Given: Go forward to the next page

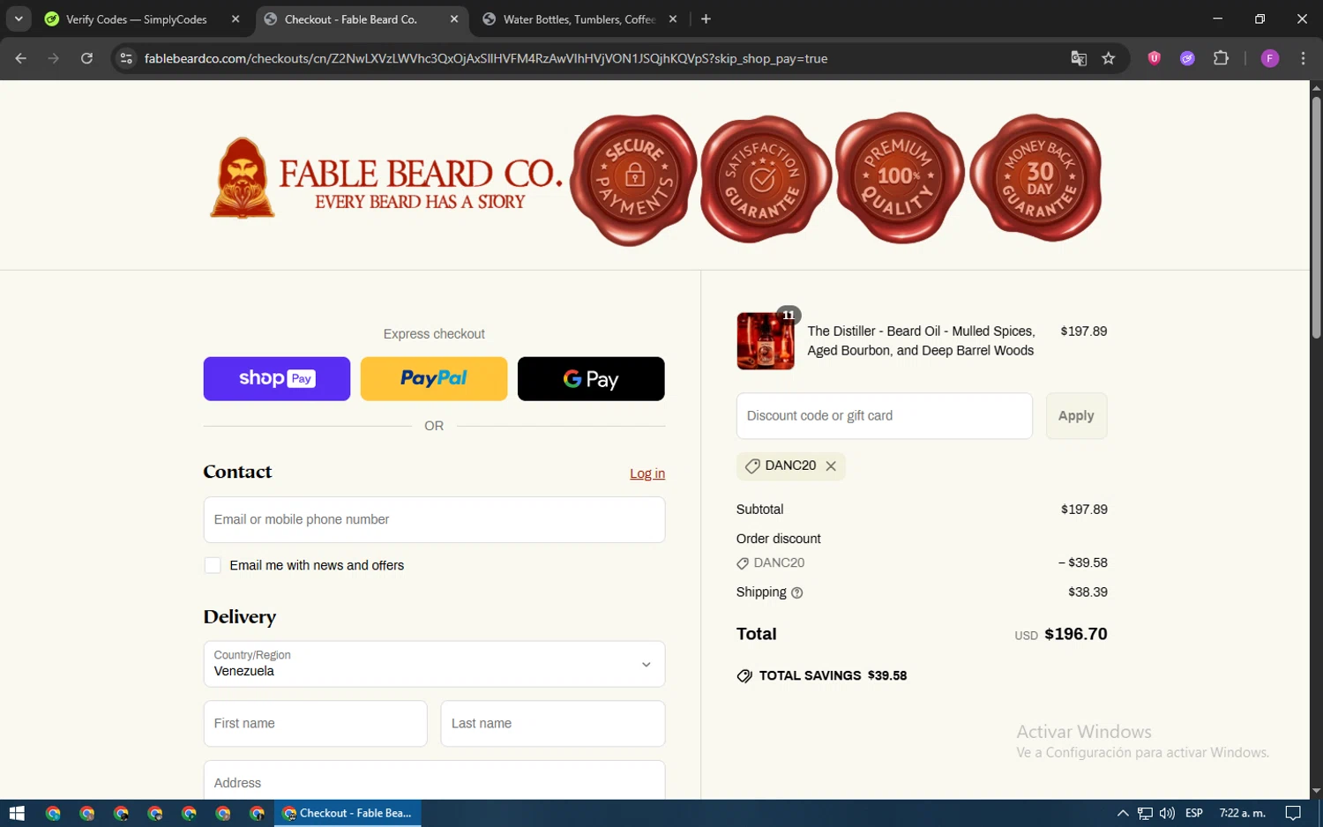Looking at the screenshot, I should [x=54, y=58].
